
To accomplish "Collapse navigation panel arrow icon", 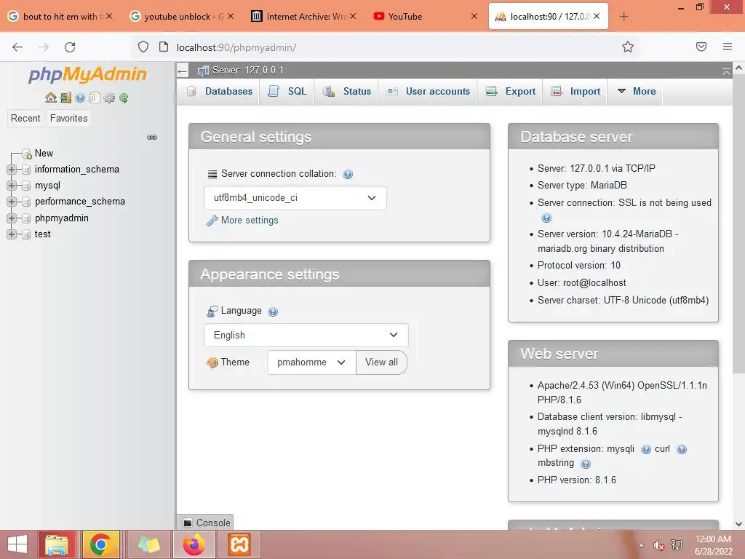I will pos(183,71).
